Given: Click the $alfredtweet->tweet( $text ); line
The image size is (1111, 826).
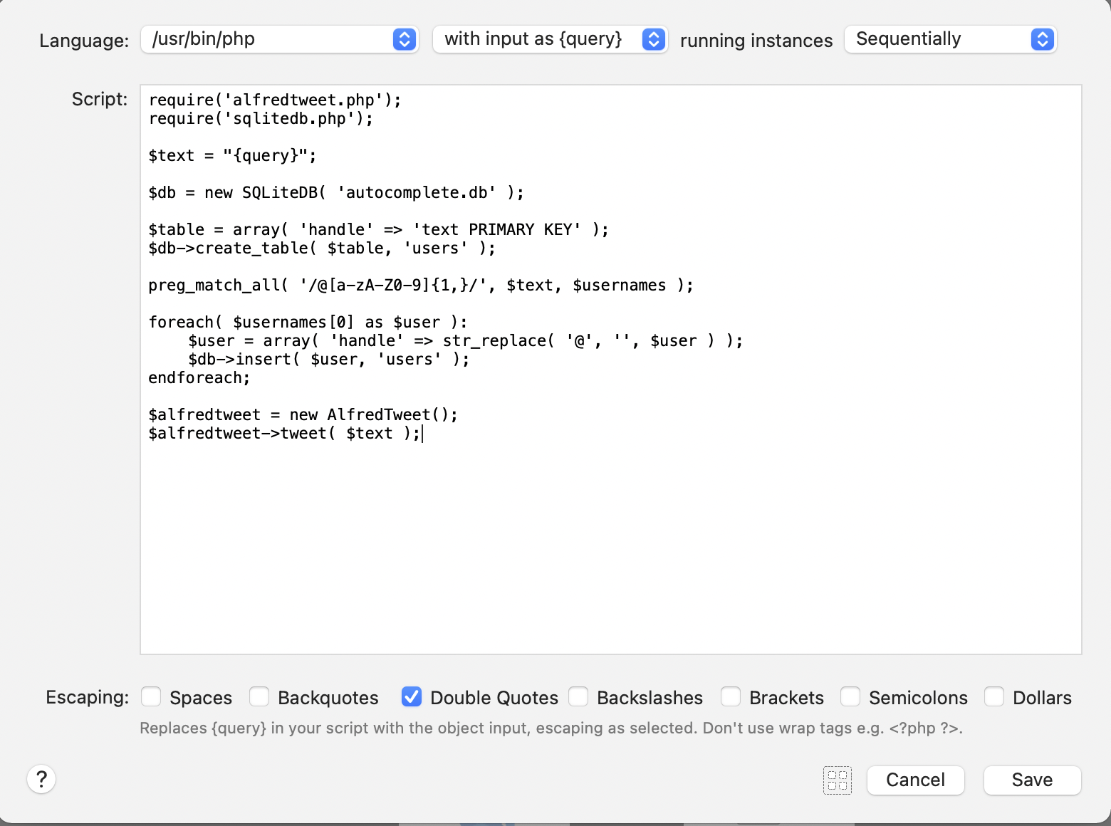Looking at the screenshot, I should pyautogui.click(x=284, y=433).
